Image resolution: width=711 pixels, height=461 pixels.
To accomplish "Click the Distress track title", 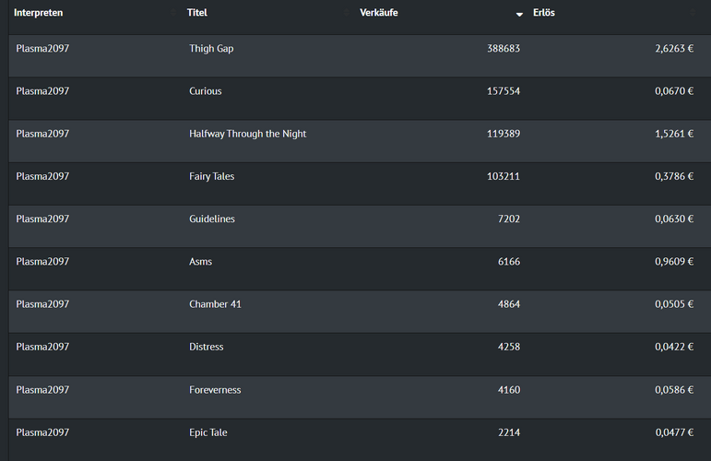I will 206,347.
